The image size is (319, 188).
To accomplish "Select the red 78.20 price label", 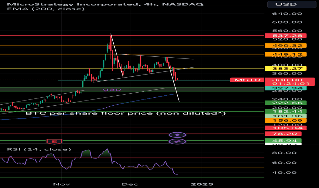I will (283, 134).
